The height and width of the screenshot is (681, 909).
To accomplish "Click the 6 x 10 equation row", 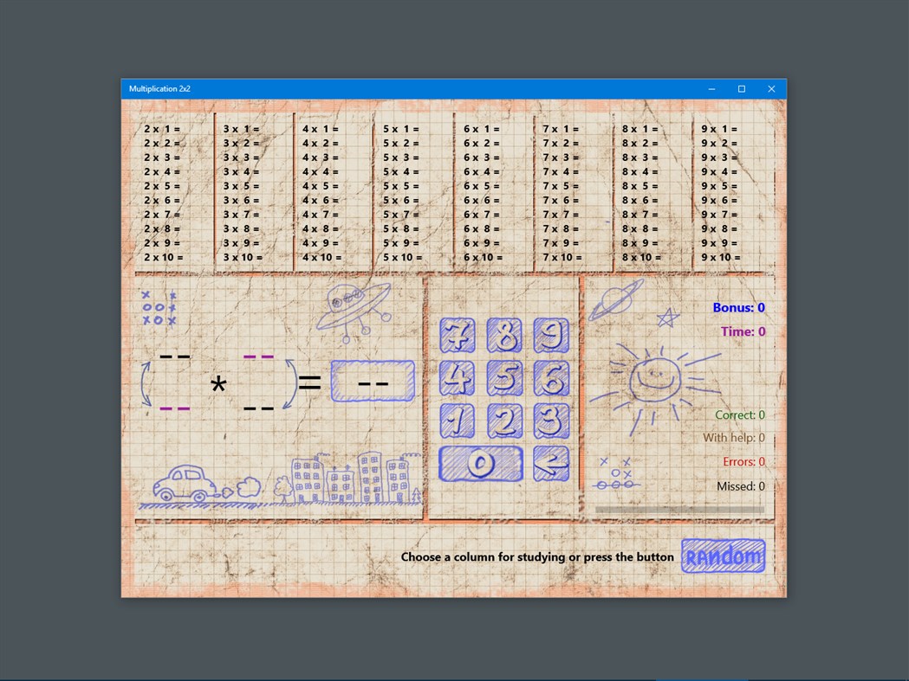I will click(x=483, y=257).
